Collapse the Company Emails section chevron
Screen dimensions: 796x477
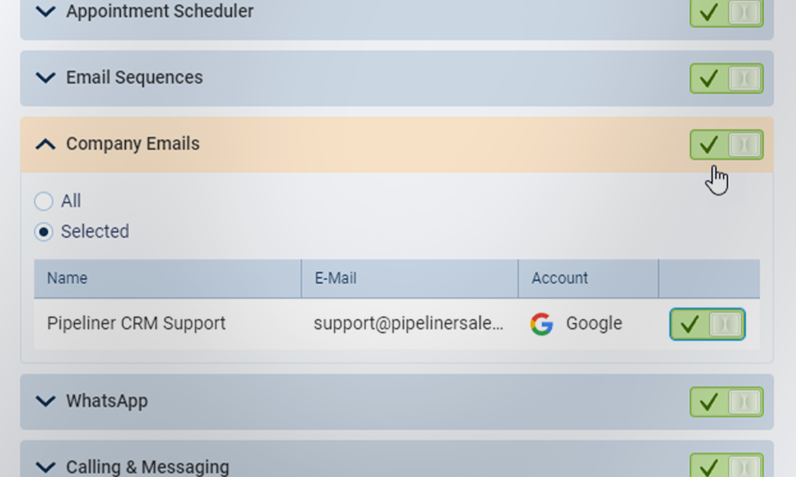(x=46, y=144)
